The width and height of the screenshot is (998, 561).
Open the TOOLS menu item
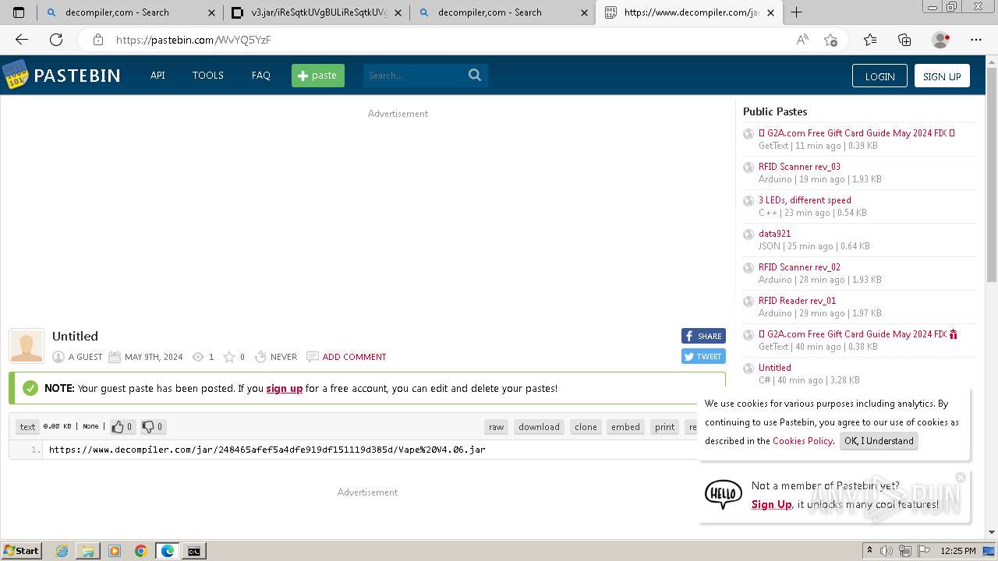pyautogui.click(x=208, y=76)
